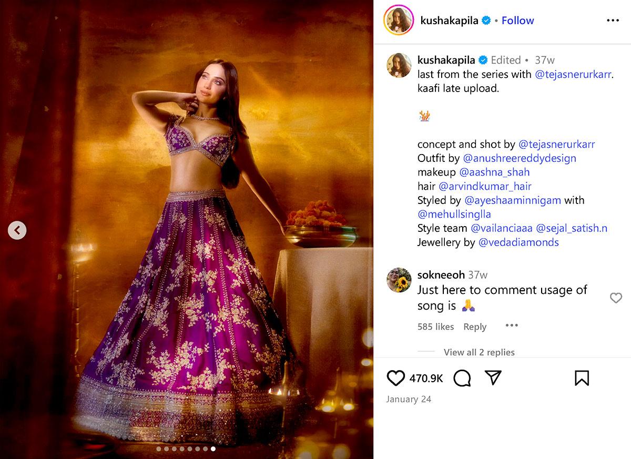Reply to the sokneeoh comment
631x459 pixels.
click(x=475, y=327)
